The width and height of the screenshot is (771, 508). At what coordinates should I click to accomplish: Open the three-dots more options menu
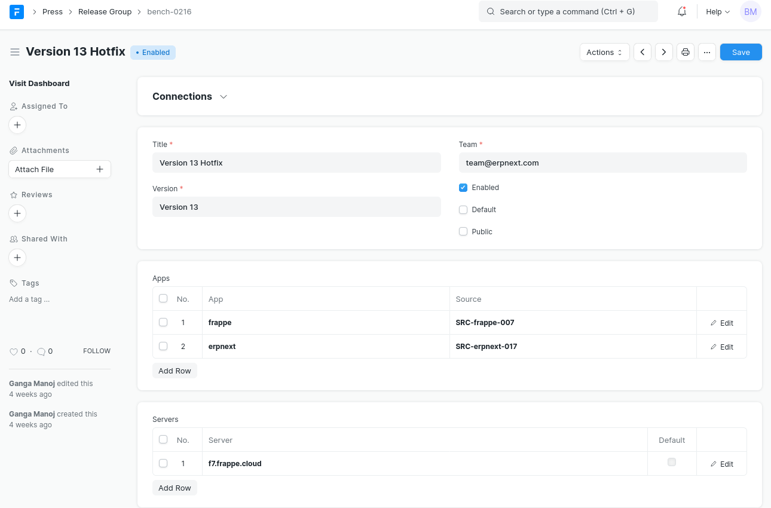tap(707, 53)
